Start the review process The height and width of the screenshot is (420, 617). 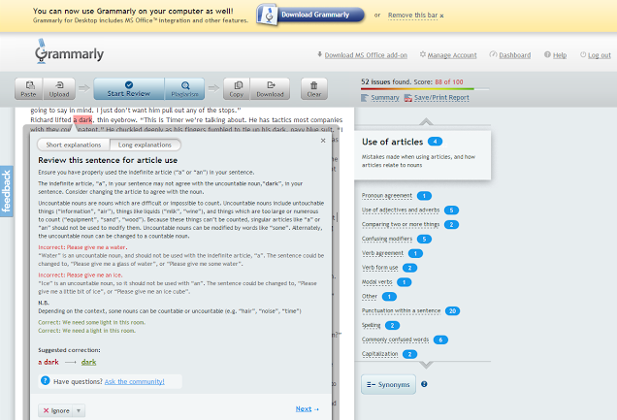[x=129, y=88]
